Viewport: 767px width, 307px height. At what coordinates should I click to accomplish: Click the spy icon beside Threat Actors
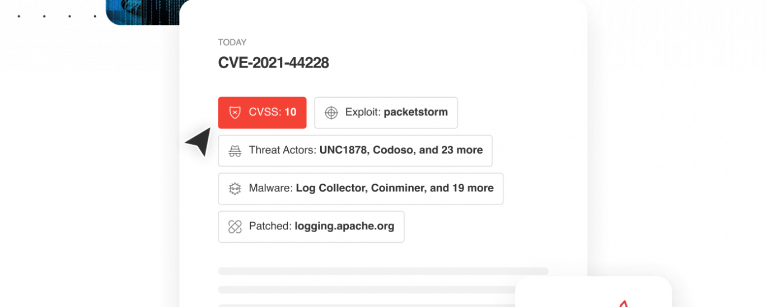(x=235, y=151)
